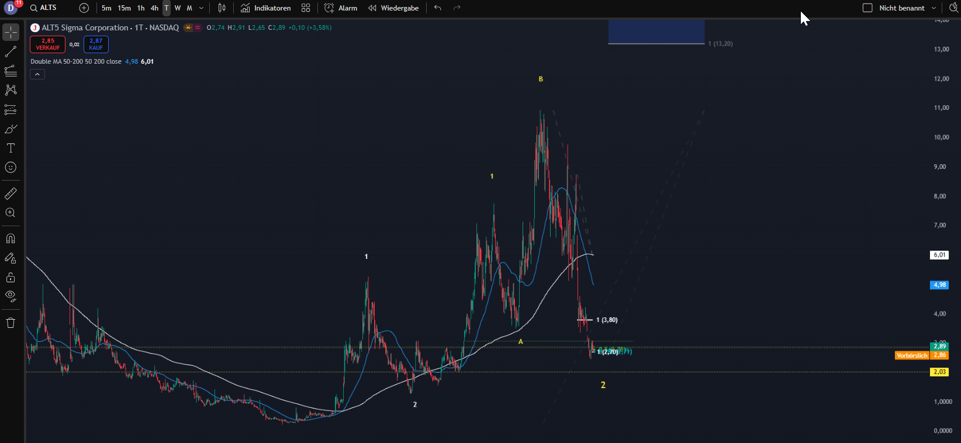Select the weekly W timeframe
This screenshot has height=443, width=961.
tap(178, 8)
